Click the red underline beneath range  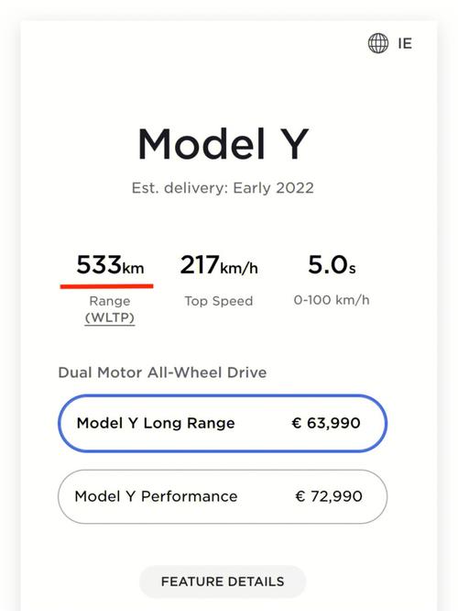tap(106, 286)
